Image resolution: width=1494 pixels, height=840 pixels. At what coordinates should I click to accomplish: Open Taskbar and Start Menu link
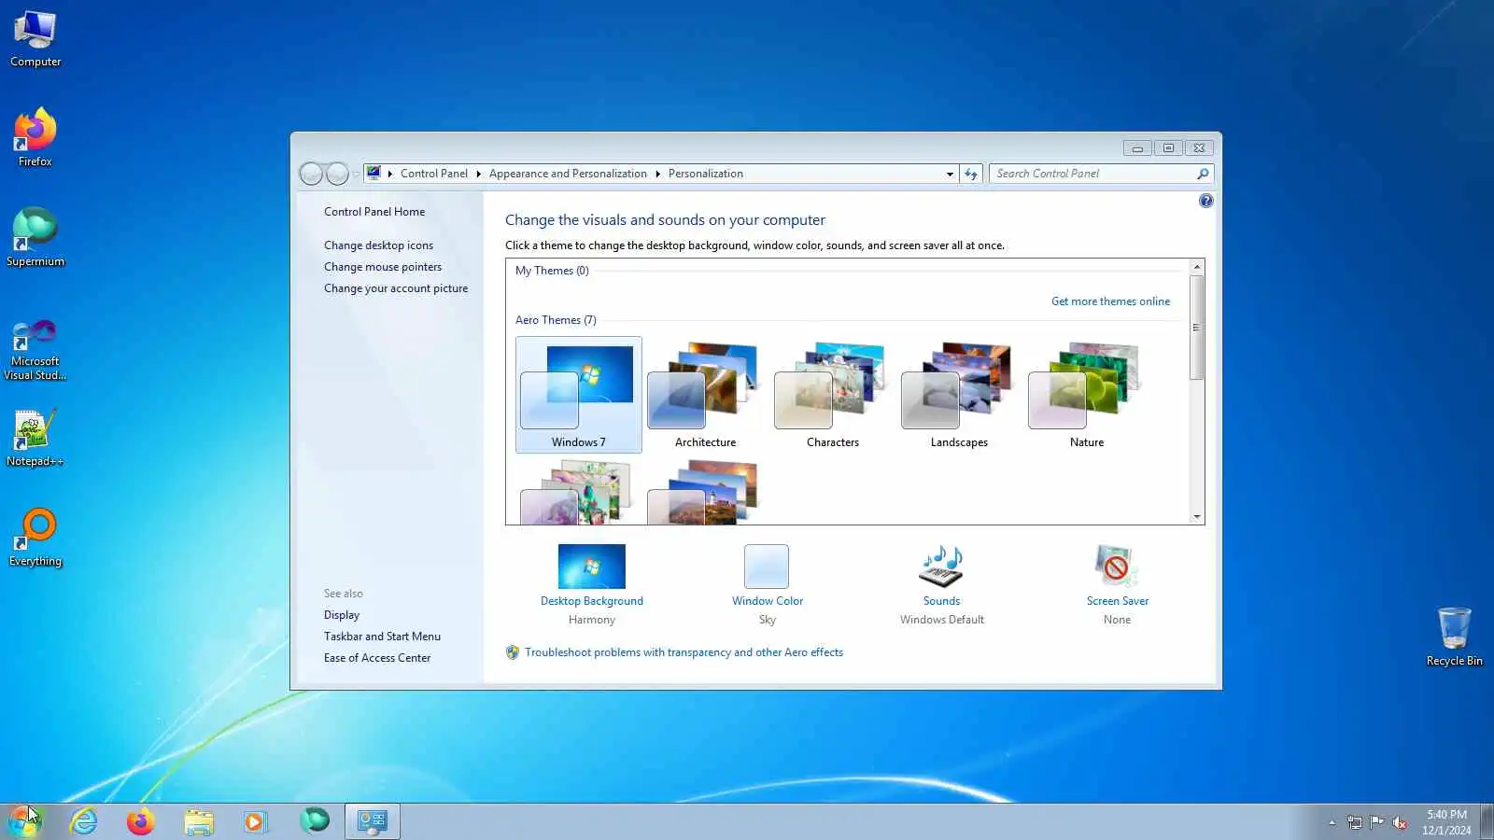click(382, 637)
